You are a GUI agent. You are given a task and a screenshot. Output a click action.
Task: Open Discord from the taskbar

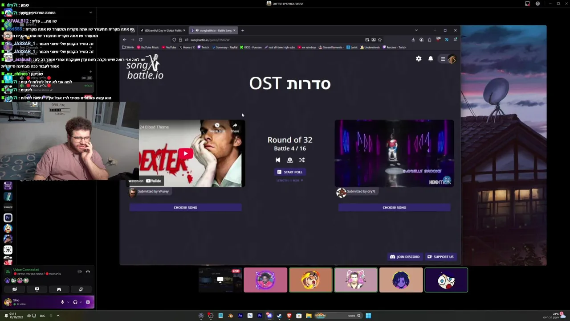pos(269,316)
